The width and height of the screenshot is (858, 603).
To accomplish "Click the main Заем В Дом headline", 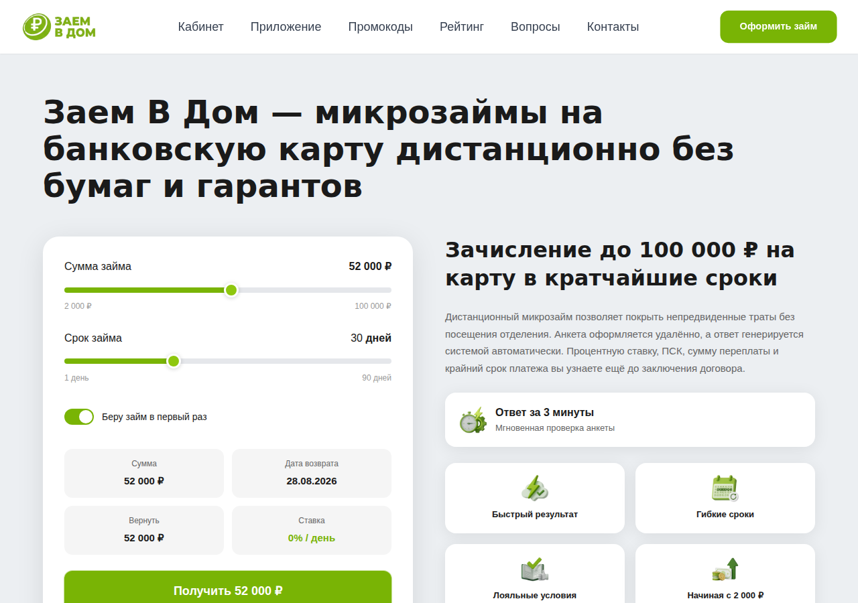I will coord(389,150).
